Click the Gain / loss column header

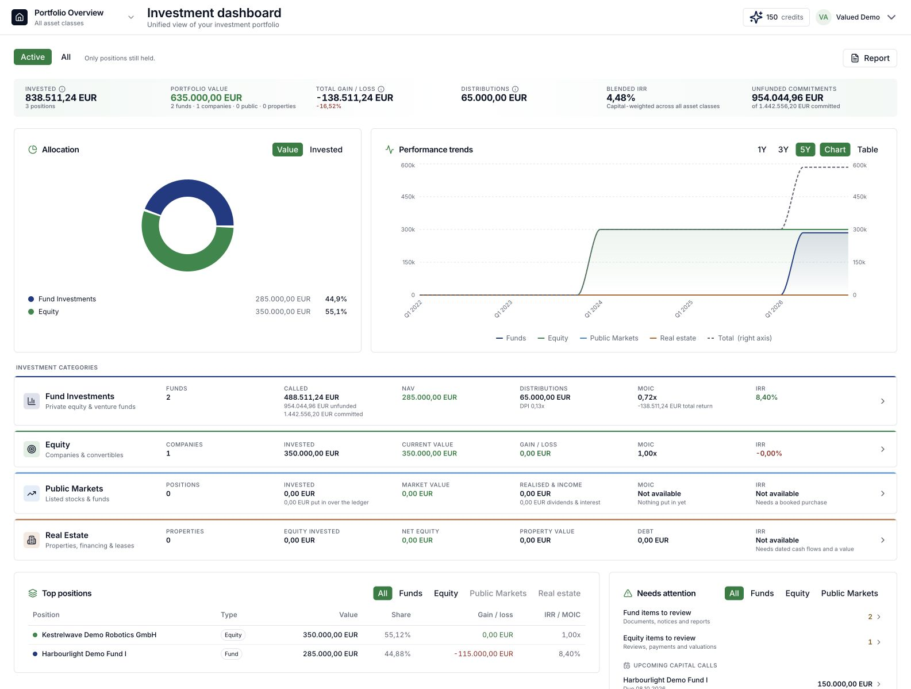pyautogui.click(x=495, y=615)
